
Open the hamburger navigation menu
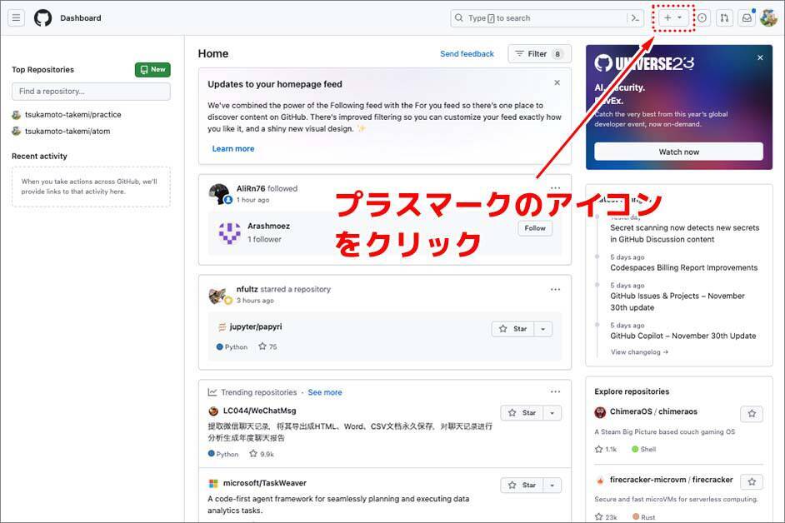[x=16, y=18]
